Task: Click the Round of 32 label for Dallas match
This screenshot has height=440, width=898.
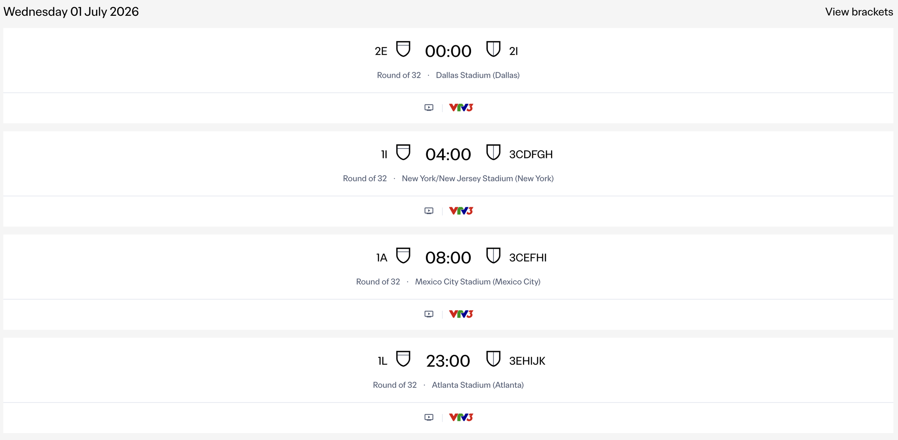Action: point(398,75)
